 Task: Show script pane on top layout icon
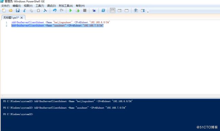pos(112,10)
